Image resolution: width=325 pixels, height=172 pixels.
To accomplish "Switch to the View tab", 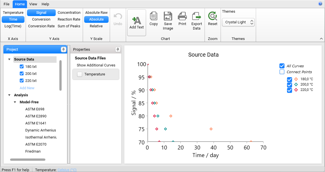I will tap(33, 4).
